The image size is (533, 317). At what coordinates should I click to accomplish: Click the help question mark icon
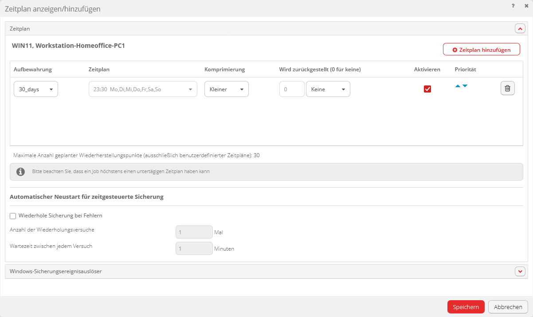[513, 6]
